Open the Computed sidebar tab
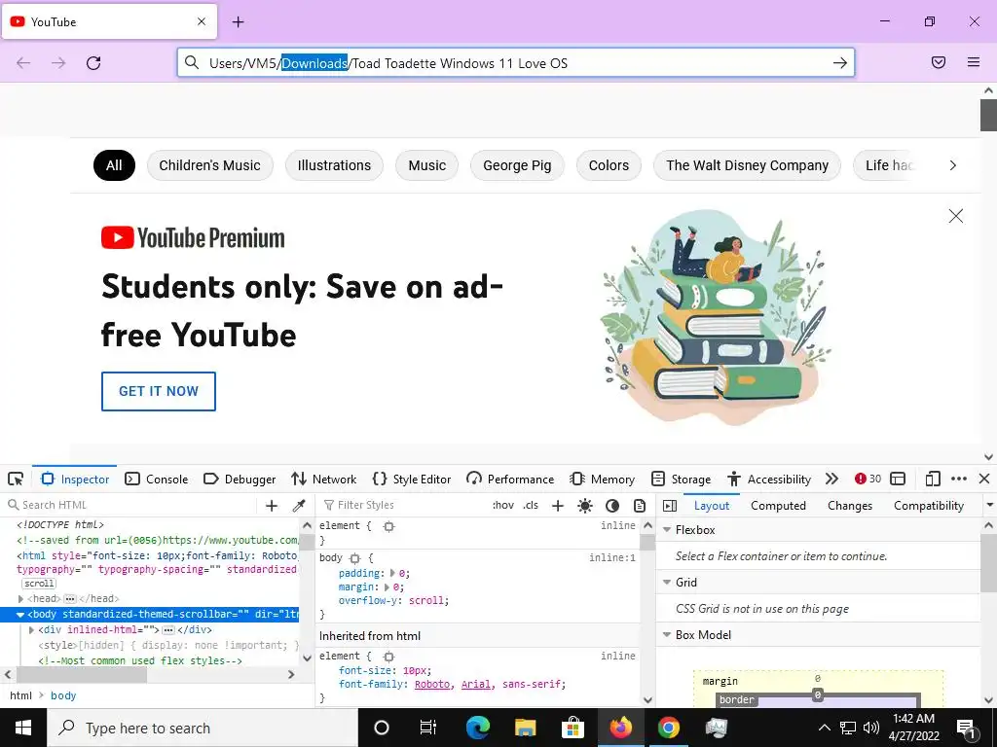This screenshot has height=747, width=997. tap(778, 506)
